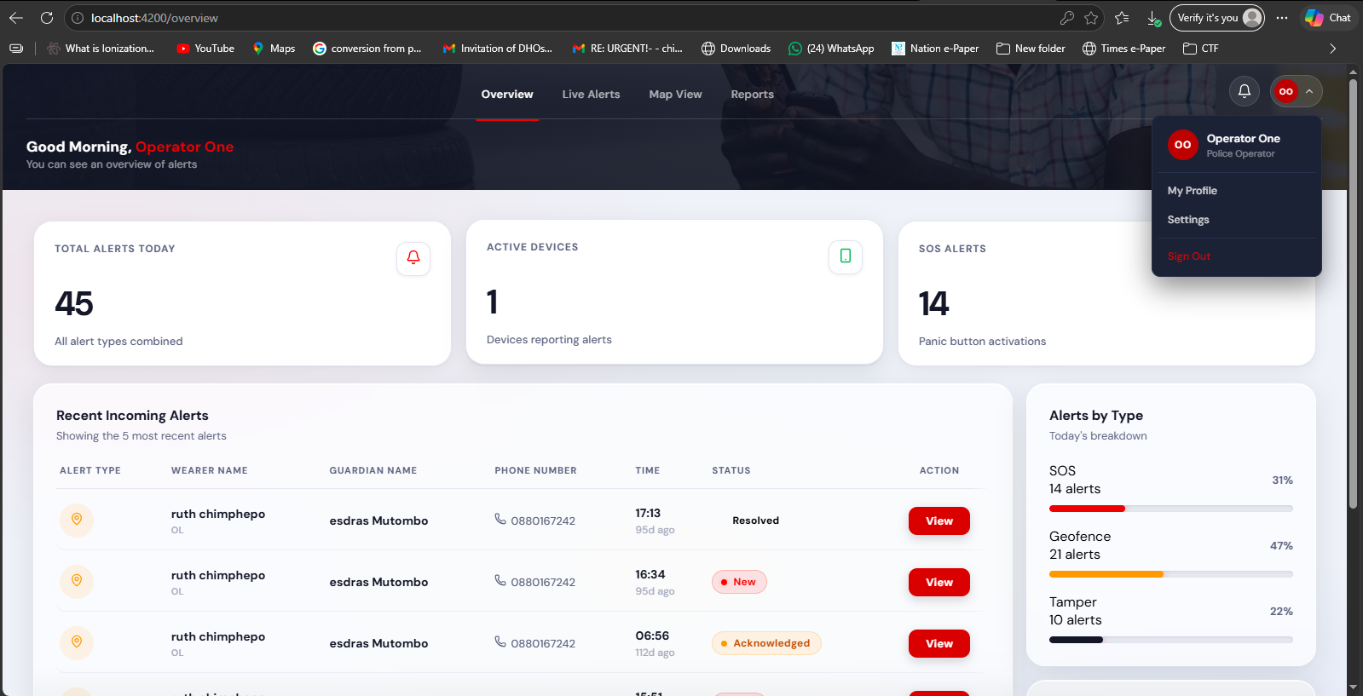Click location pin icon in the 16:34 row
Viewport: 1363px width, 696px height.
[77, 581]
